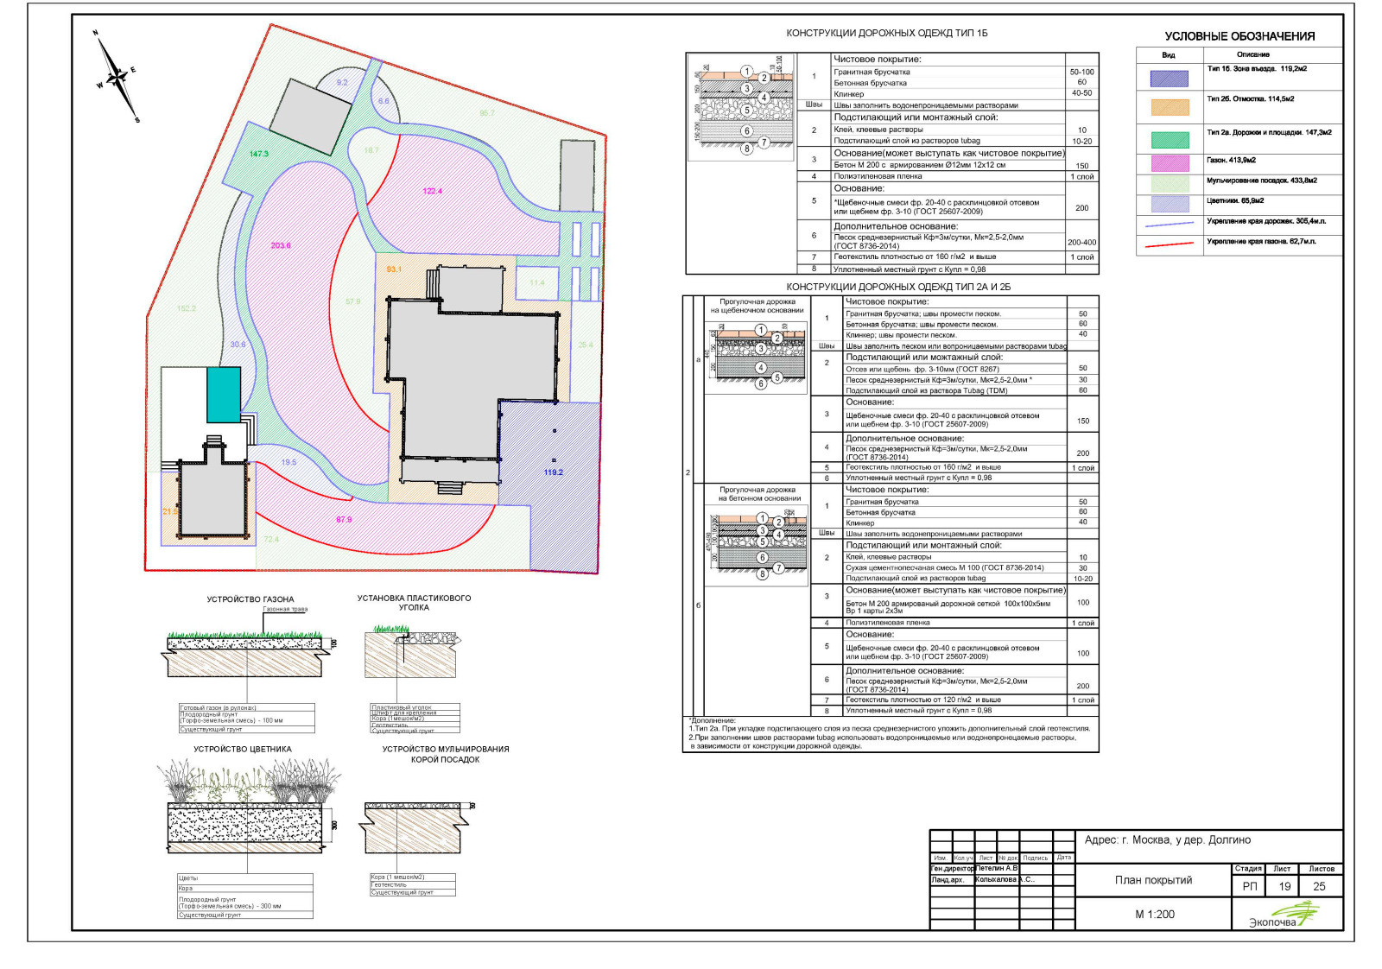This screenshot has height=969, width=1382.
Task: Click the 119.2 driveway area label
Action: [x=553, y=472]
